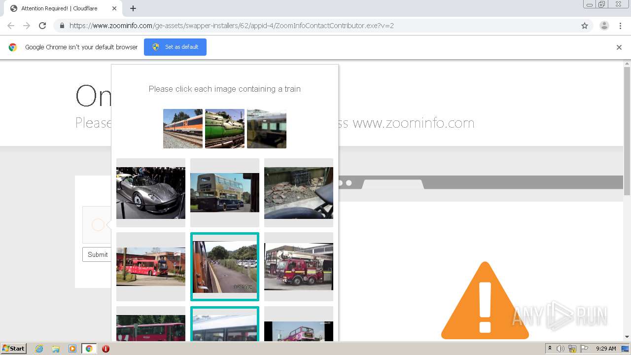Reload the current page
Viewport: 631px width, 355px height.
coord(42,26)
